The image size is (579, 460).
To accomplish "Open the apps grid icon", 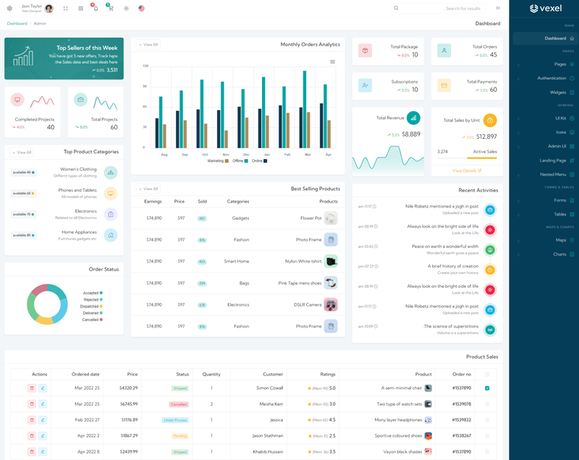I will tap(80, 9).
